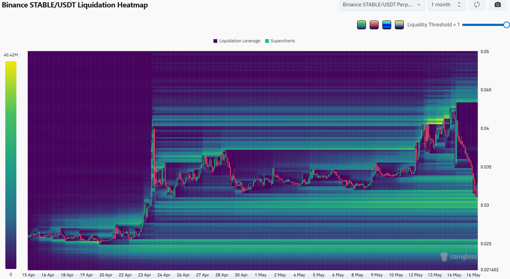The image size is (510, 279).
Task: Click the 10 May date label
Action: click(396, 275)
